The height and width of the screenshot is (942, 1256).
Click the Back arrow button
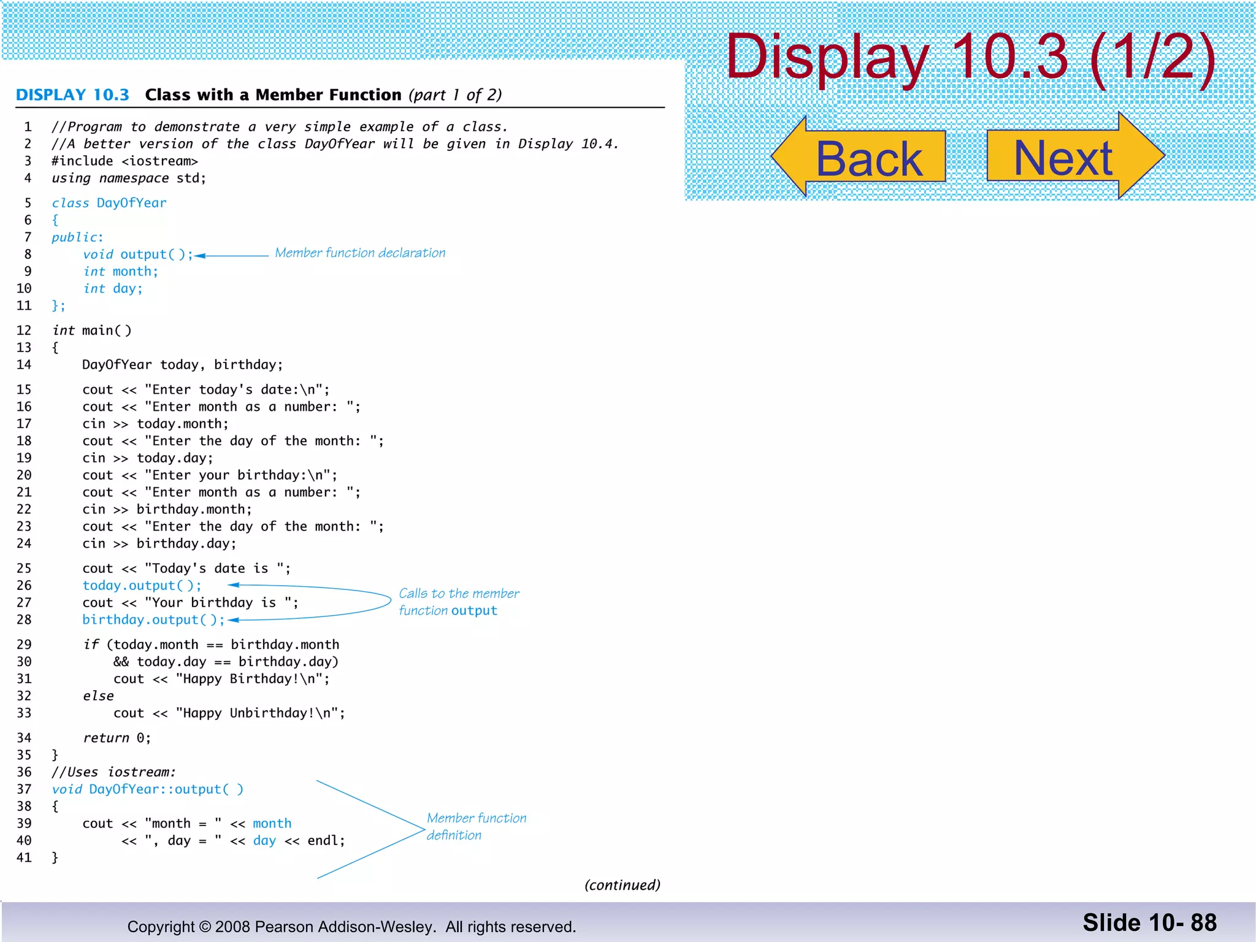[859, 157]
